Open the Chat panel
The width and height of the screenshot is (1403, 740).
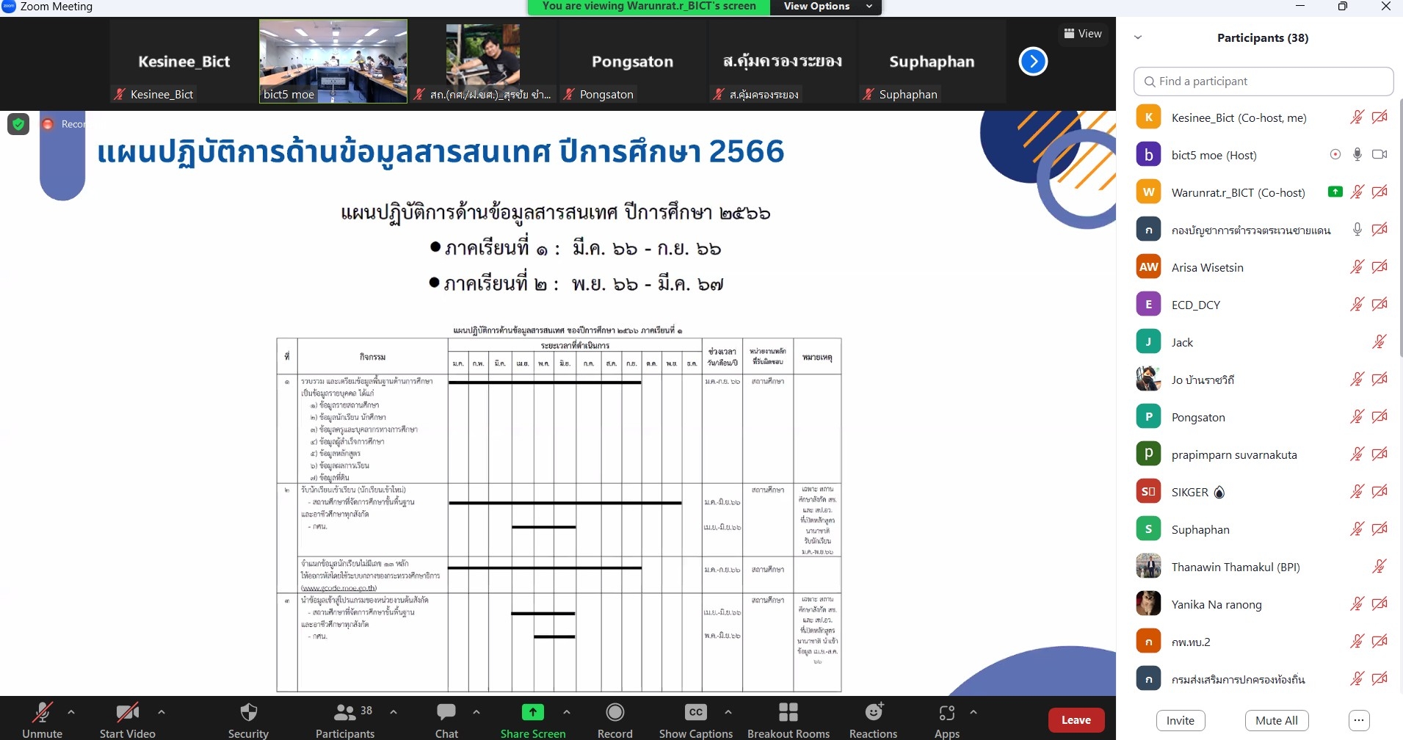coord(446,719)
